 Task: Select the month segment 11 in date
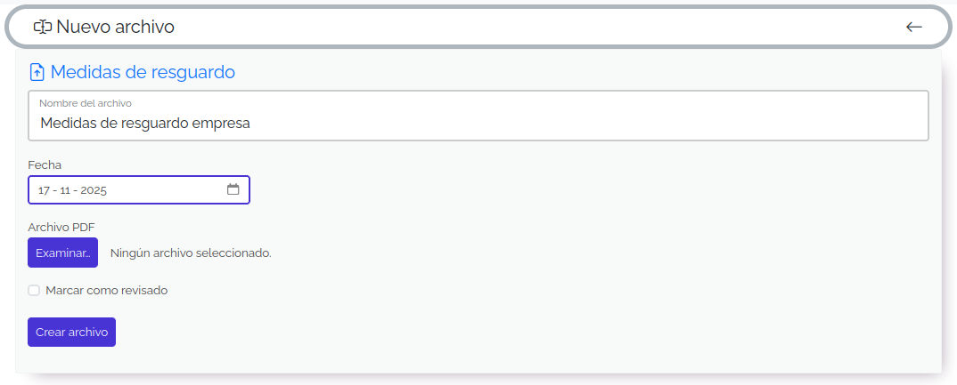click(x=66, y=190)
